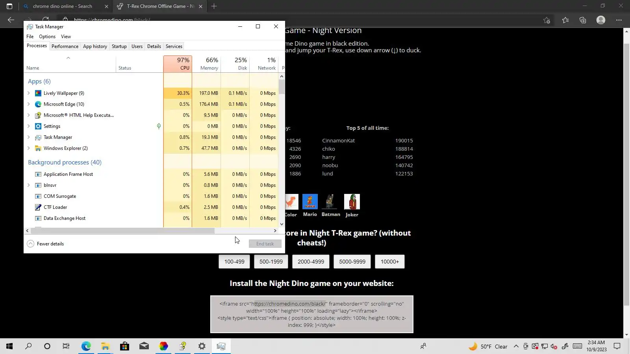Open the File menu in Task Manager

click(30, 37)
